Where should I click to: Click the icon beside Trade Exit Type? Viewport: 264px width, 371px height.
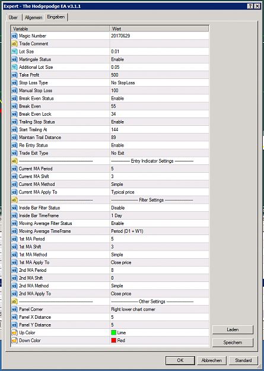click(x=14, y=153)
